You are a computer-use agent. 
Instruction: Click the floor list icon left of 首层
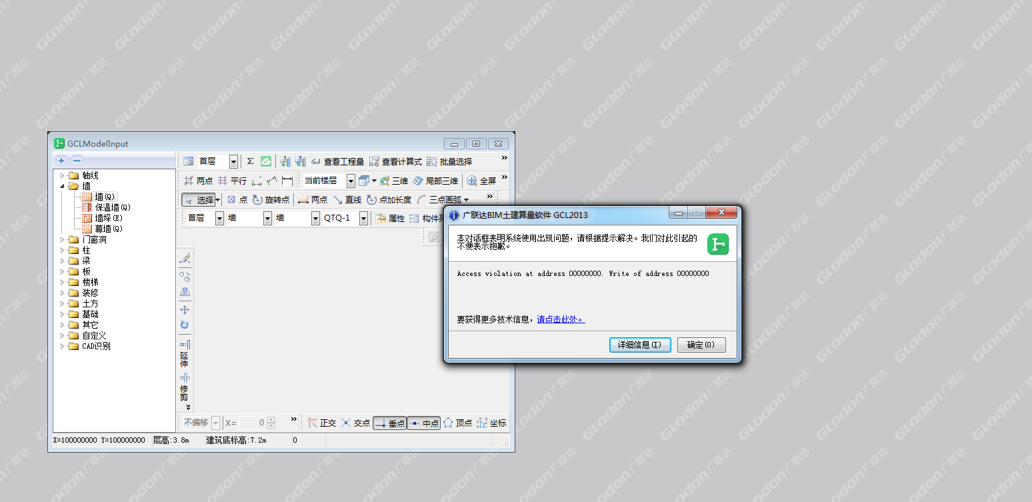point(189,161)
